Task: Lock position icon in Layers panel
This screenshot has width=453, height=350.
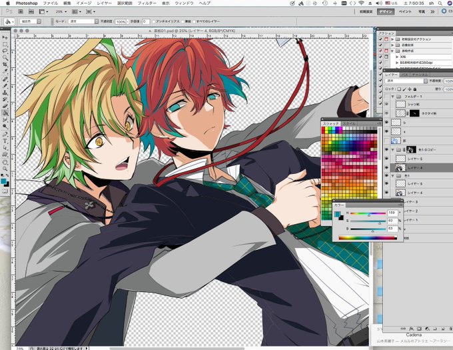Action: pyautogui.click(x=410, y=89)
